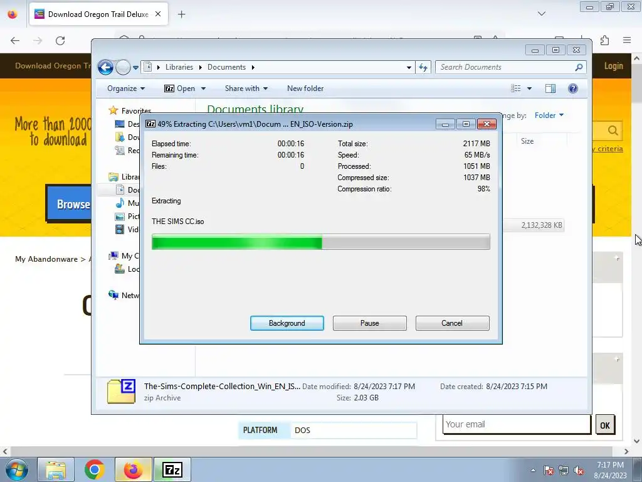The height and width of the screenshot is (482, 642).
Task: Click the OK button beside email field
Action: point(605,426)
